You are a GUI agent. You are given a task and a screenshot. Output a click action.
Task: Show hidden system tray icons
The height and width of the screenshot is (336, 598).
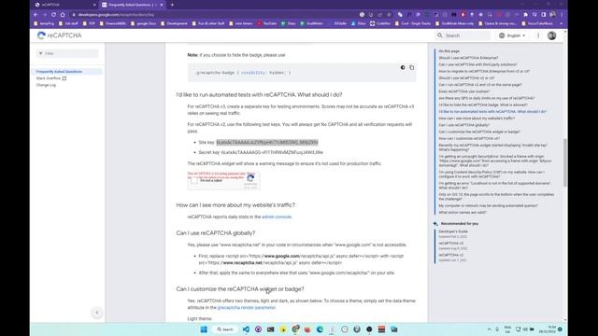(489, 329)
